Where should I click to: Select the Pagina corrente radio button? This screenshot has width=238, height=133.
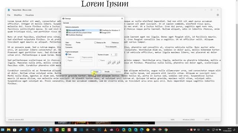click(x=81, y=57)
